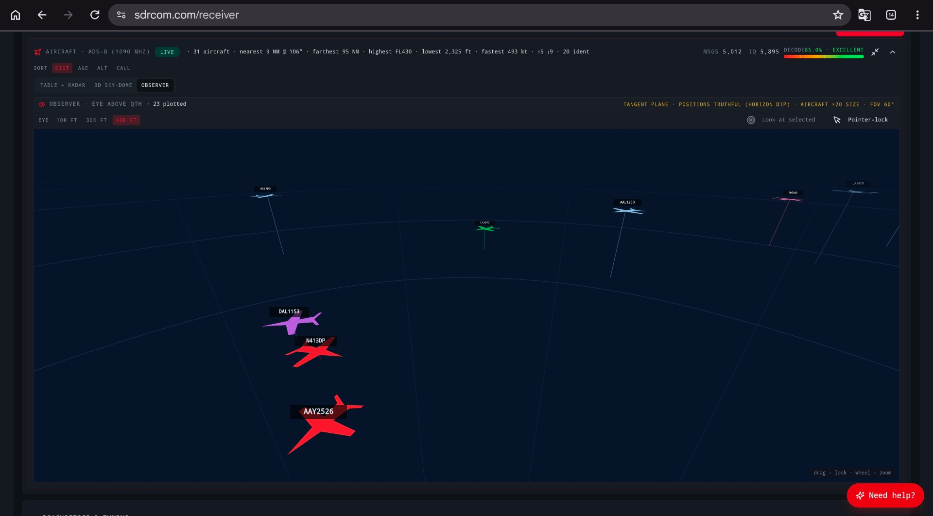Toggle the Pointer-lock button
Screen dimensions: 933x516
pyautogui.click(x=861, y=120)
